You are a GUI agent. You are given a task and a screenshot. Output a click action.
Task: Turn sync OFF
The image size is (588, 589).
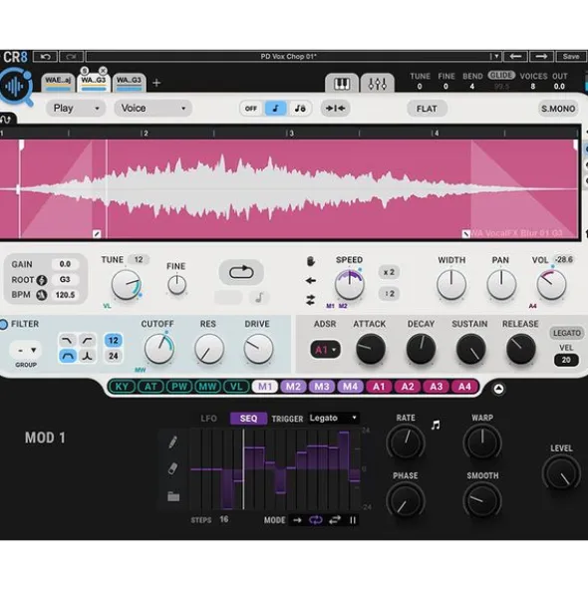(x=251, y=109)
